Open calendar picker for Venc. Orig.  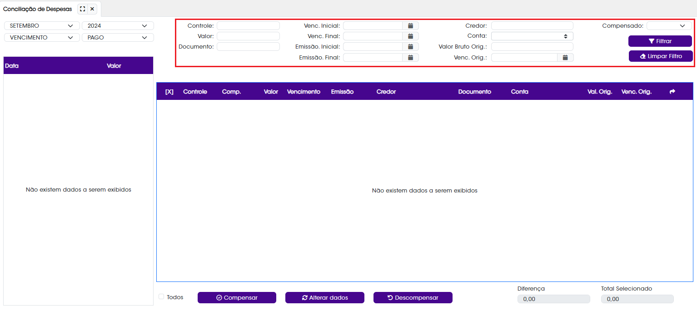pos(565,57)
